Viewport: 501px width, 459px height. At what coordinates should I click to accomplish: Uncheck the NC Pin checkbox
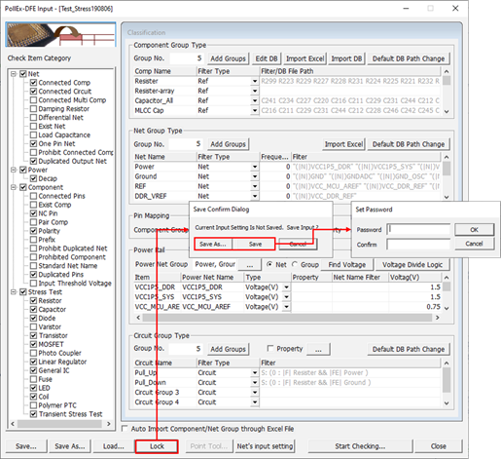pos(33,213)
